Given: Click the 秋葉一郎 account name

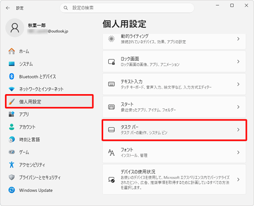Looking at the screenshot, I should pos(37,25).
